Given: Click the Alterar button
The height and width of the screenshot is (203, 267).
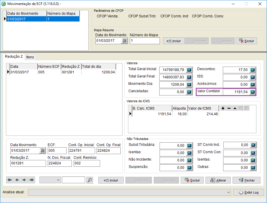Looking at the screenshot, I should tap(218, 180).
